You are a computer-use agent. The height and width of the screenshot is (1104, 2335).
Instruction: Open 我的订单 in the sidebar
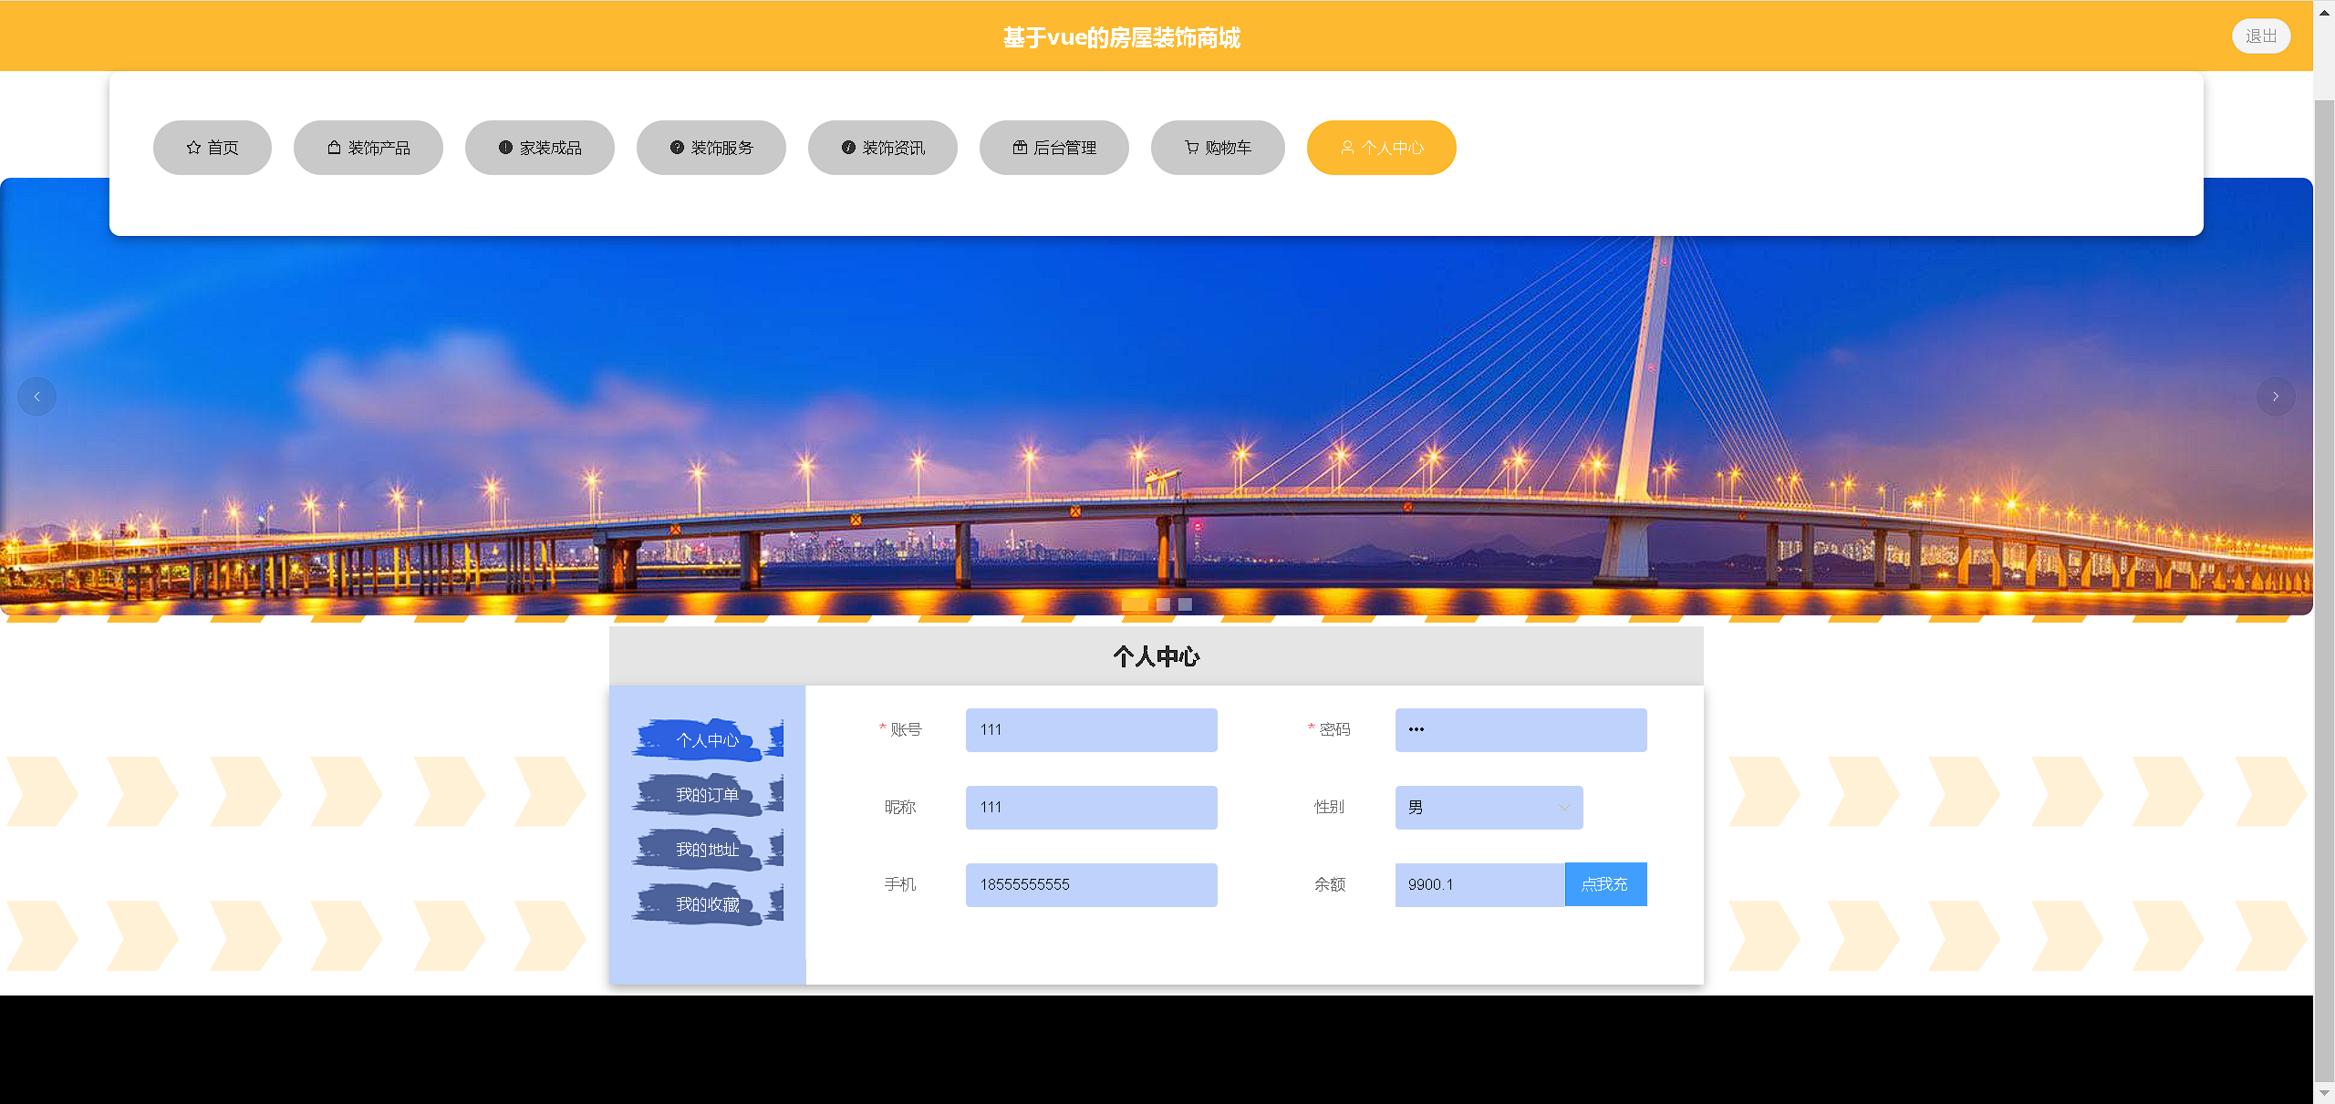[707, 795]
